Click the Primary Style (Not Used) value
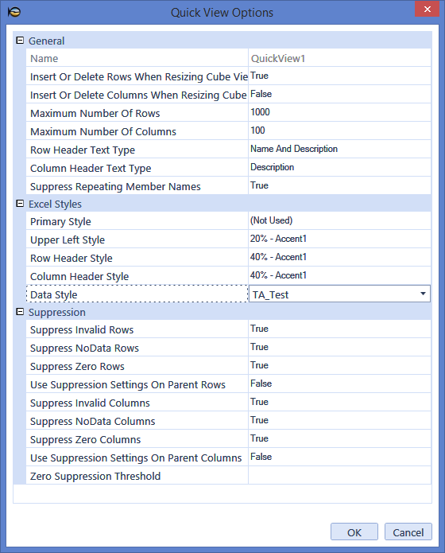Image resolution: width=445 pixels, height=553 pixels. click(x=339, y=220)
